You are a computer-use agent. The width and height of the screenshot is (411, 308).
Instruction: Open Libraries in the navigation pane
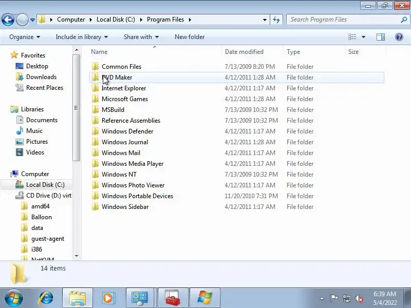point(32,109)
